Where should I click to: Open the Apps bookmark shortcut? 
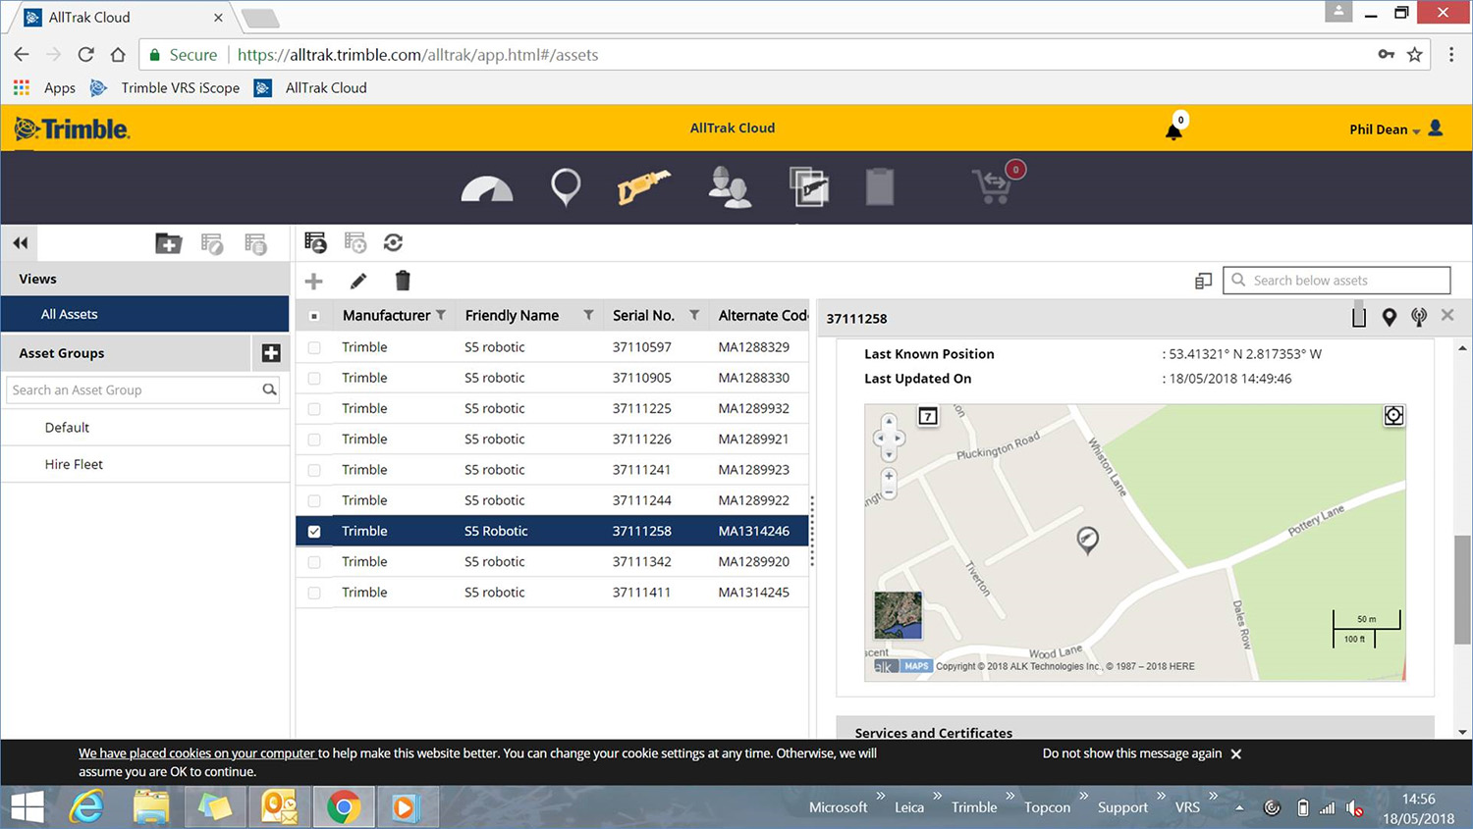[x=45, y=87]
